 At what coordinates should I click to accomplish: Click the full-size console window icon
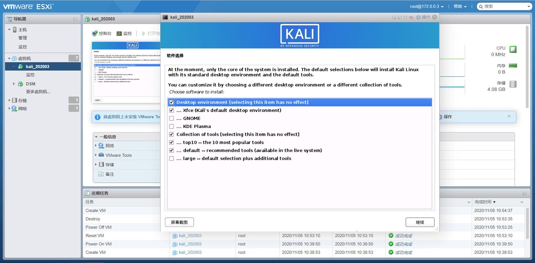[x=405, y=18]
